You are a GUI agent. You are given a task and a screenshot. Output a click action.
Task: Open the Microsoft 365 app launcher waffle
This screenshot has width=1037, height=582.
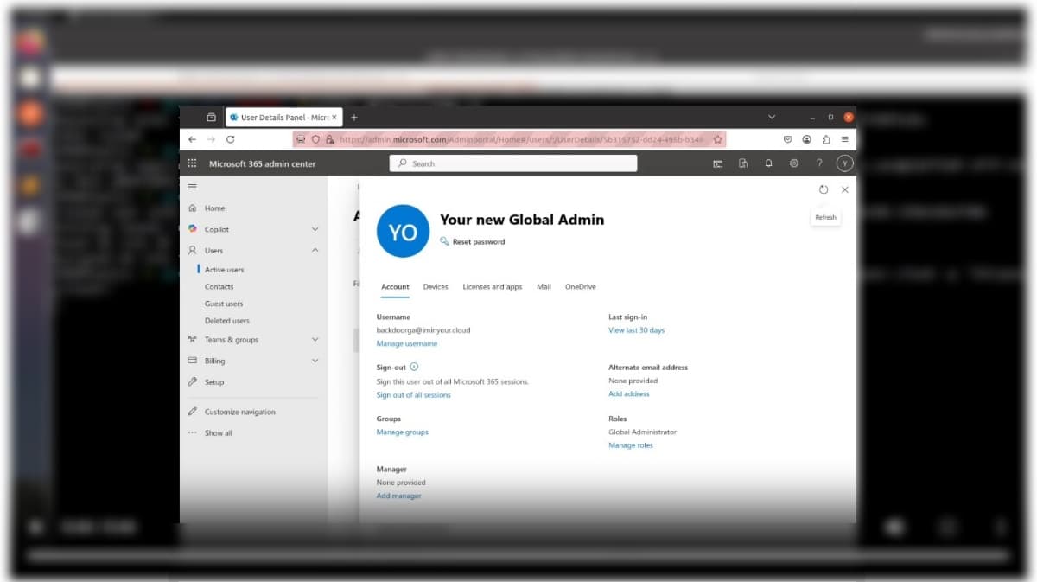coord(191,163)
